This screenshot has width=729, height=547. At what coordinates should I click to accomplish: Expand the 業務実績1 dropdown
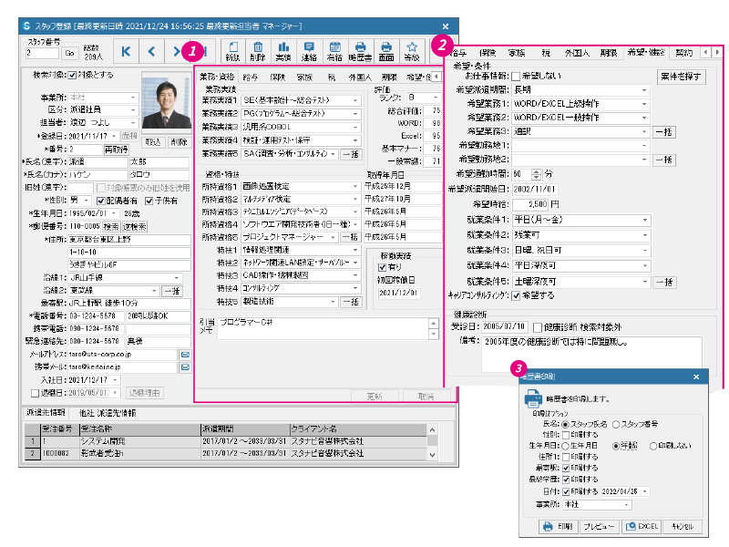[x=356, y=100]
